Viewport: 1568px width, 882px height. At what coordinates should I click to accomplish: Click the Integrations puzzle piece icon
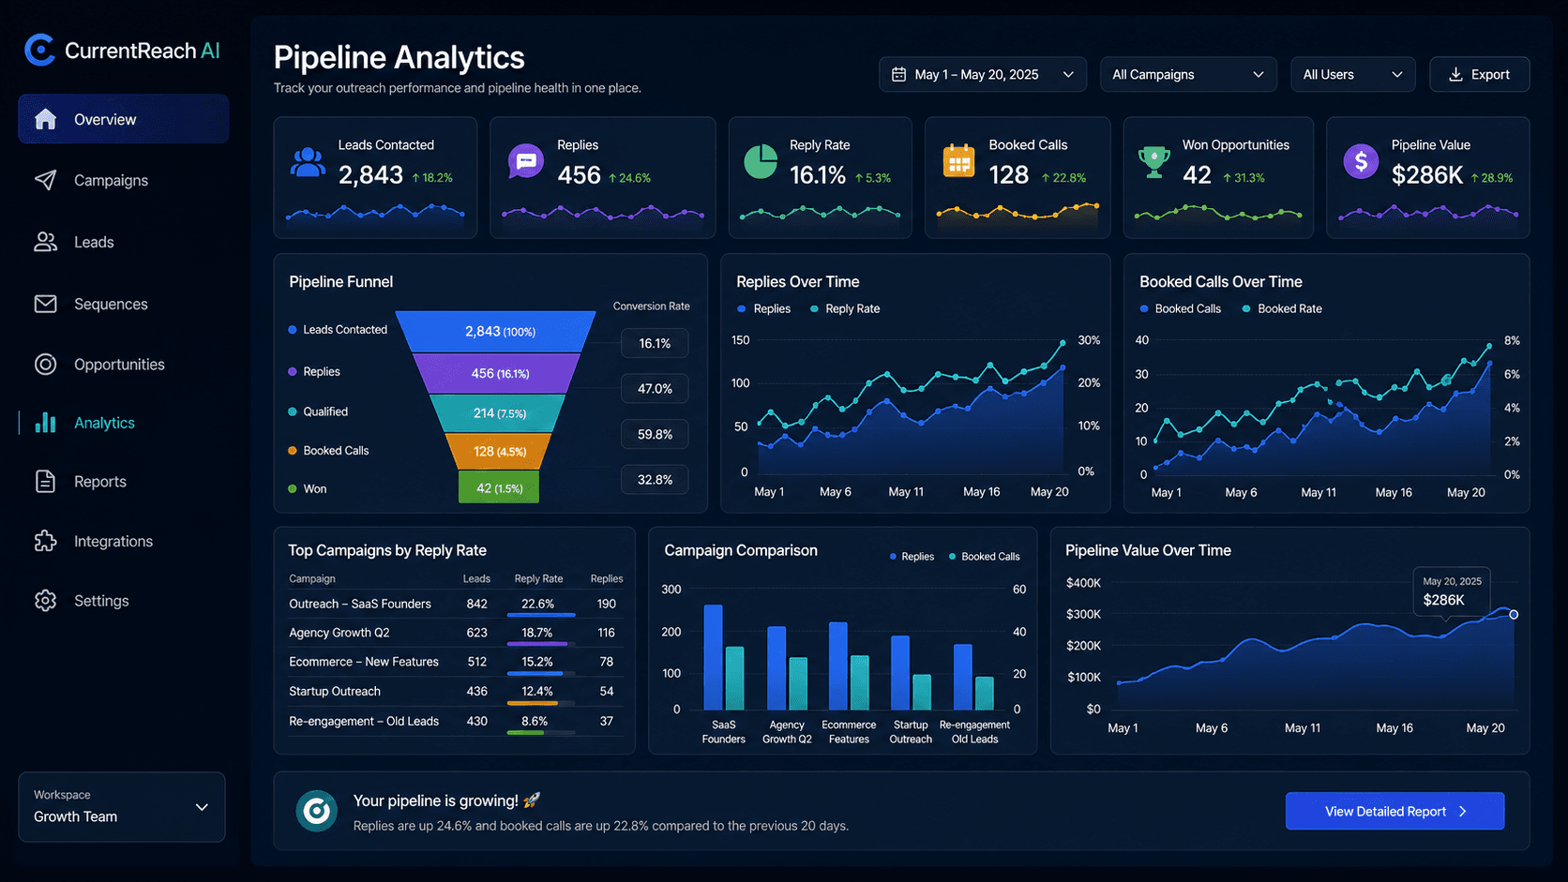click(45, 541)
